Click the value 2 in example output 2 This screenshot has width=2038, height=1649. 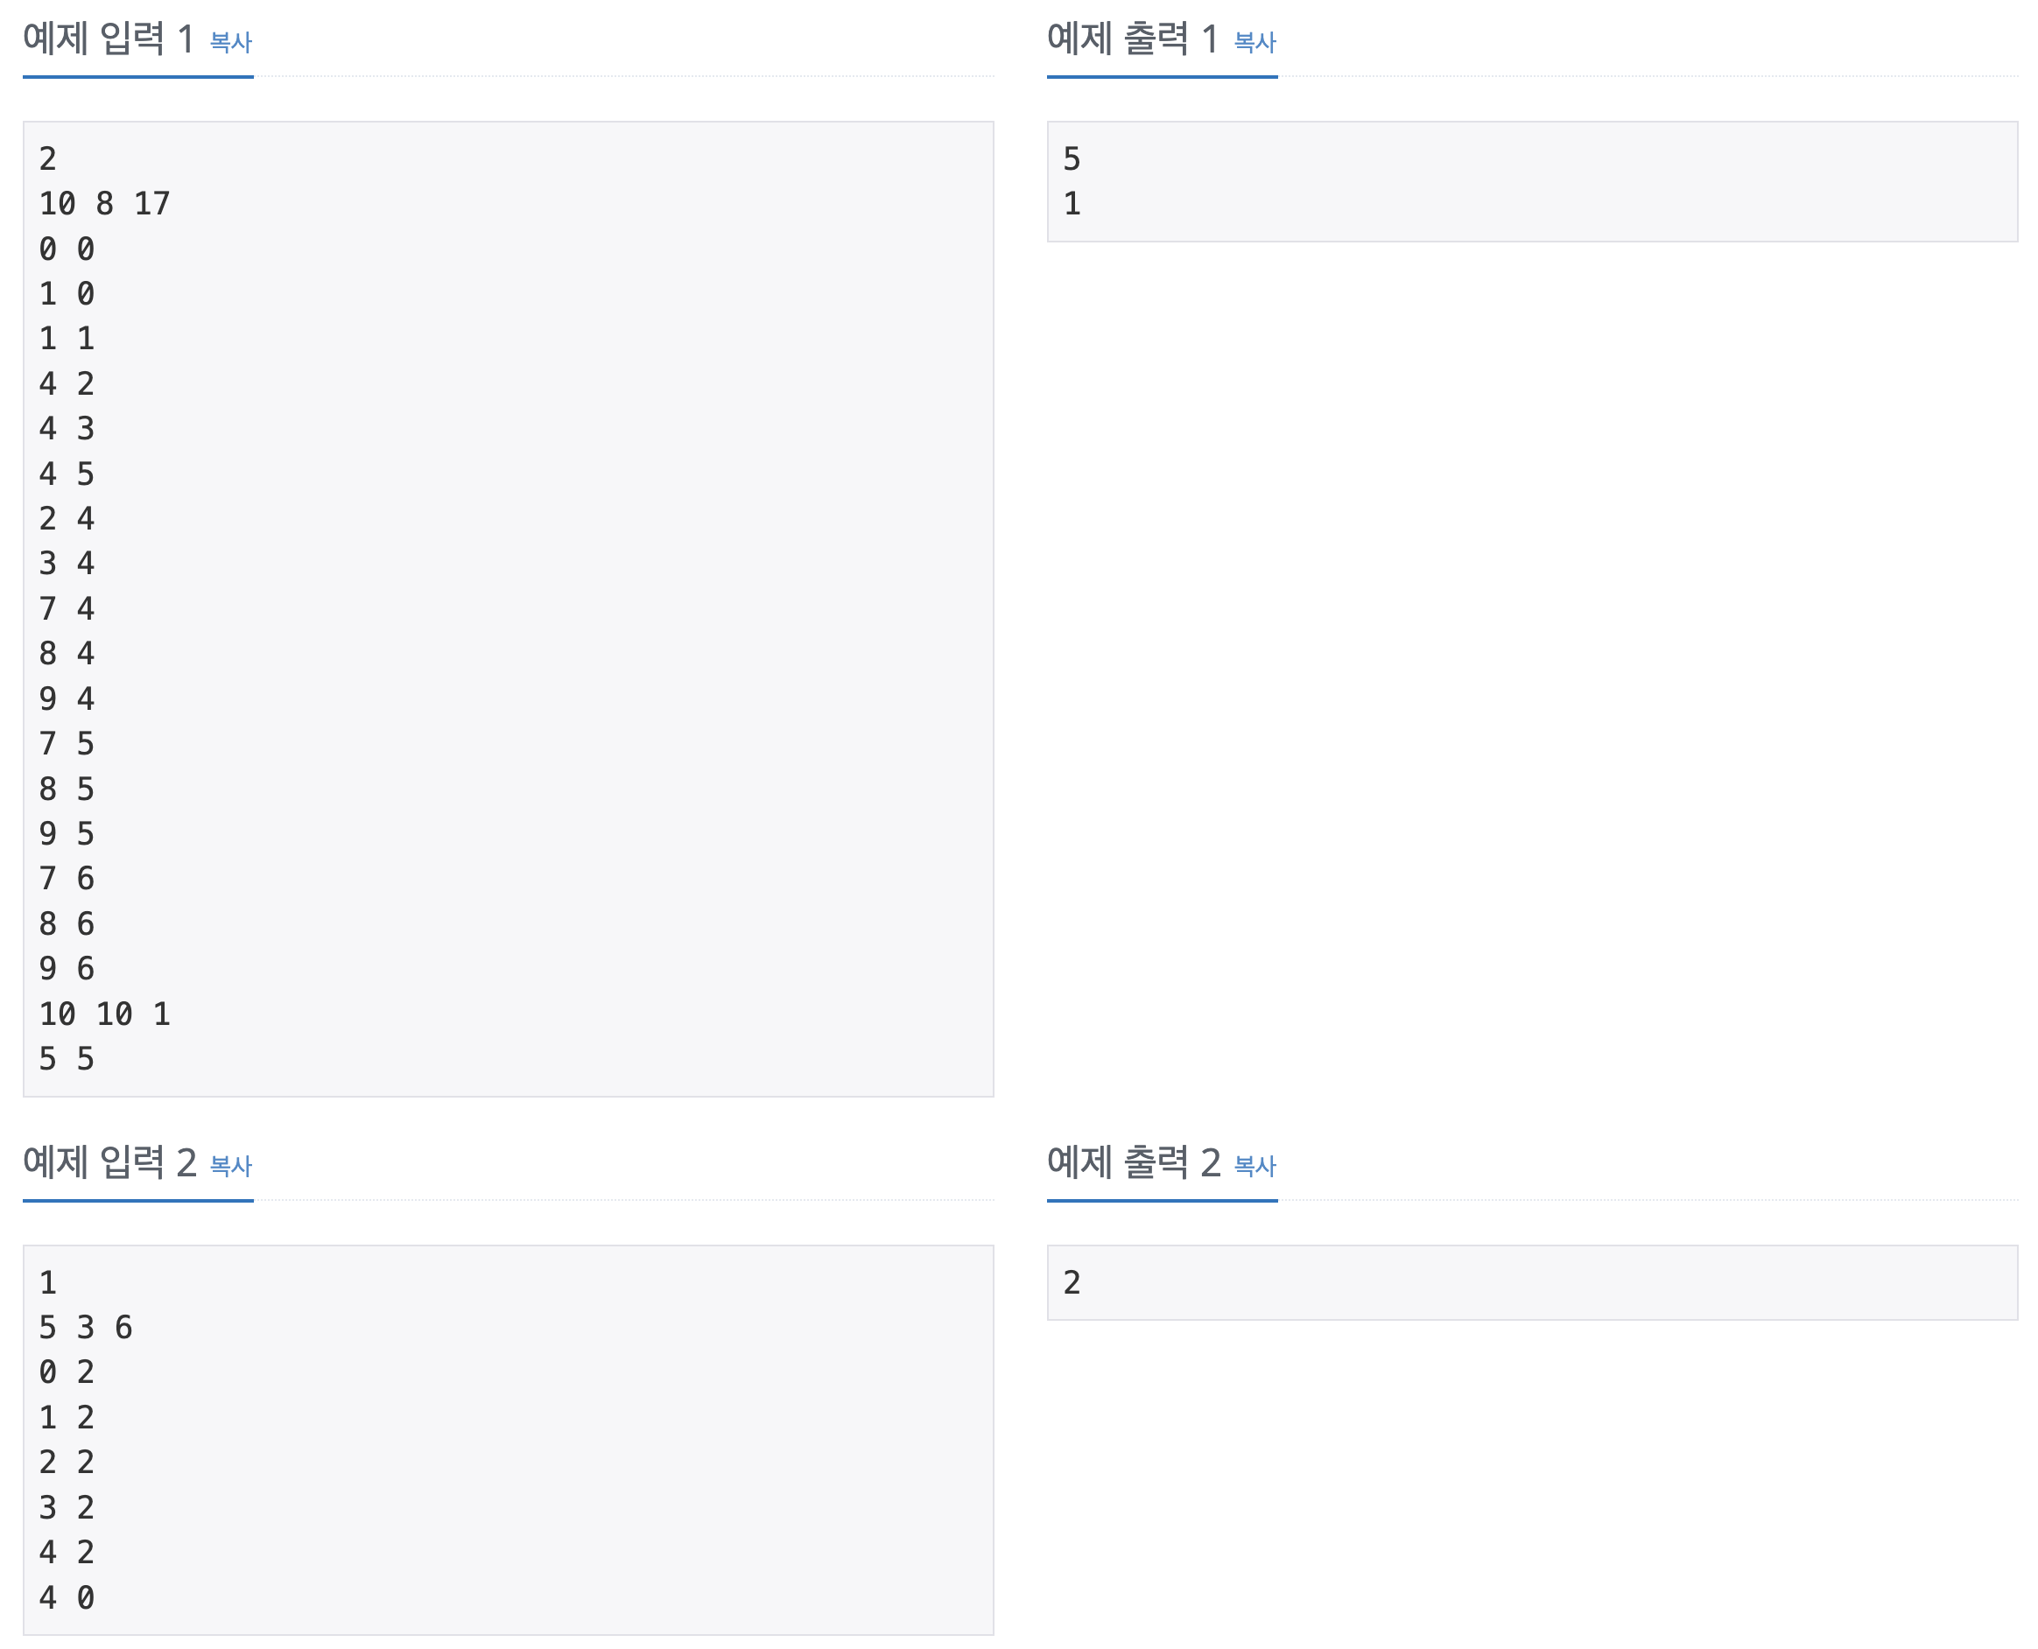point(1072,1282)
